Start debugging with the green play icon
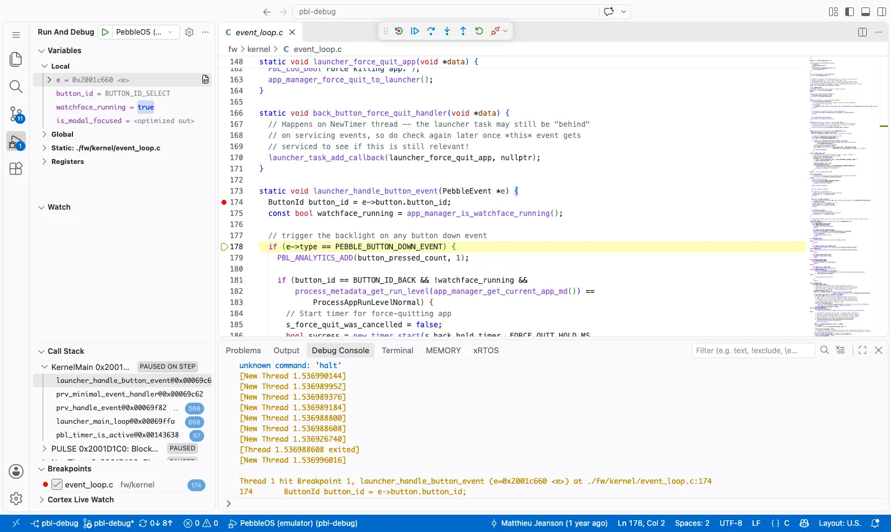This screenshot has width=891, height=532. 105,32
